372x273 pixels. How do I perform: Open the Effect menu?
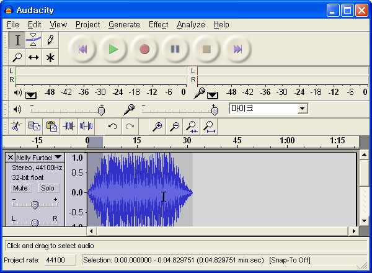[159, 24]
